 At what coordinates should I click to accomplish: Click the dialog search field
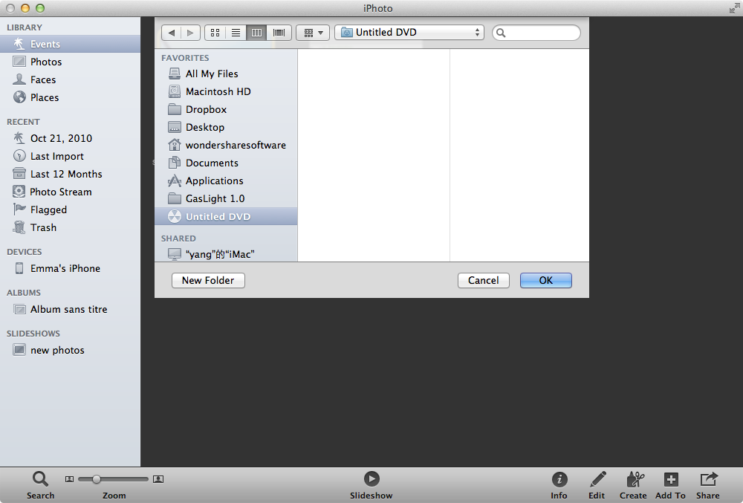tap(536, 33)
